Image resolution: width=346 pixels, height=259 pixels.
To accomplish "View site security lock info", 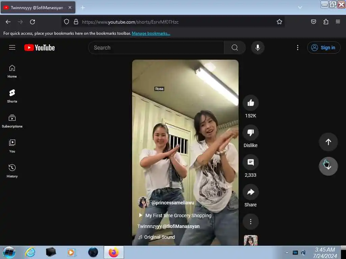I will point(76,22).
